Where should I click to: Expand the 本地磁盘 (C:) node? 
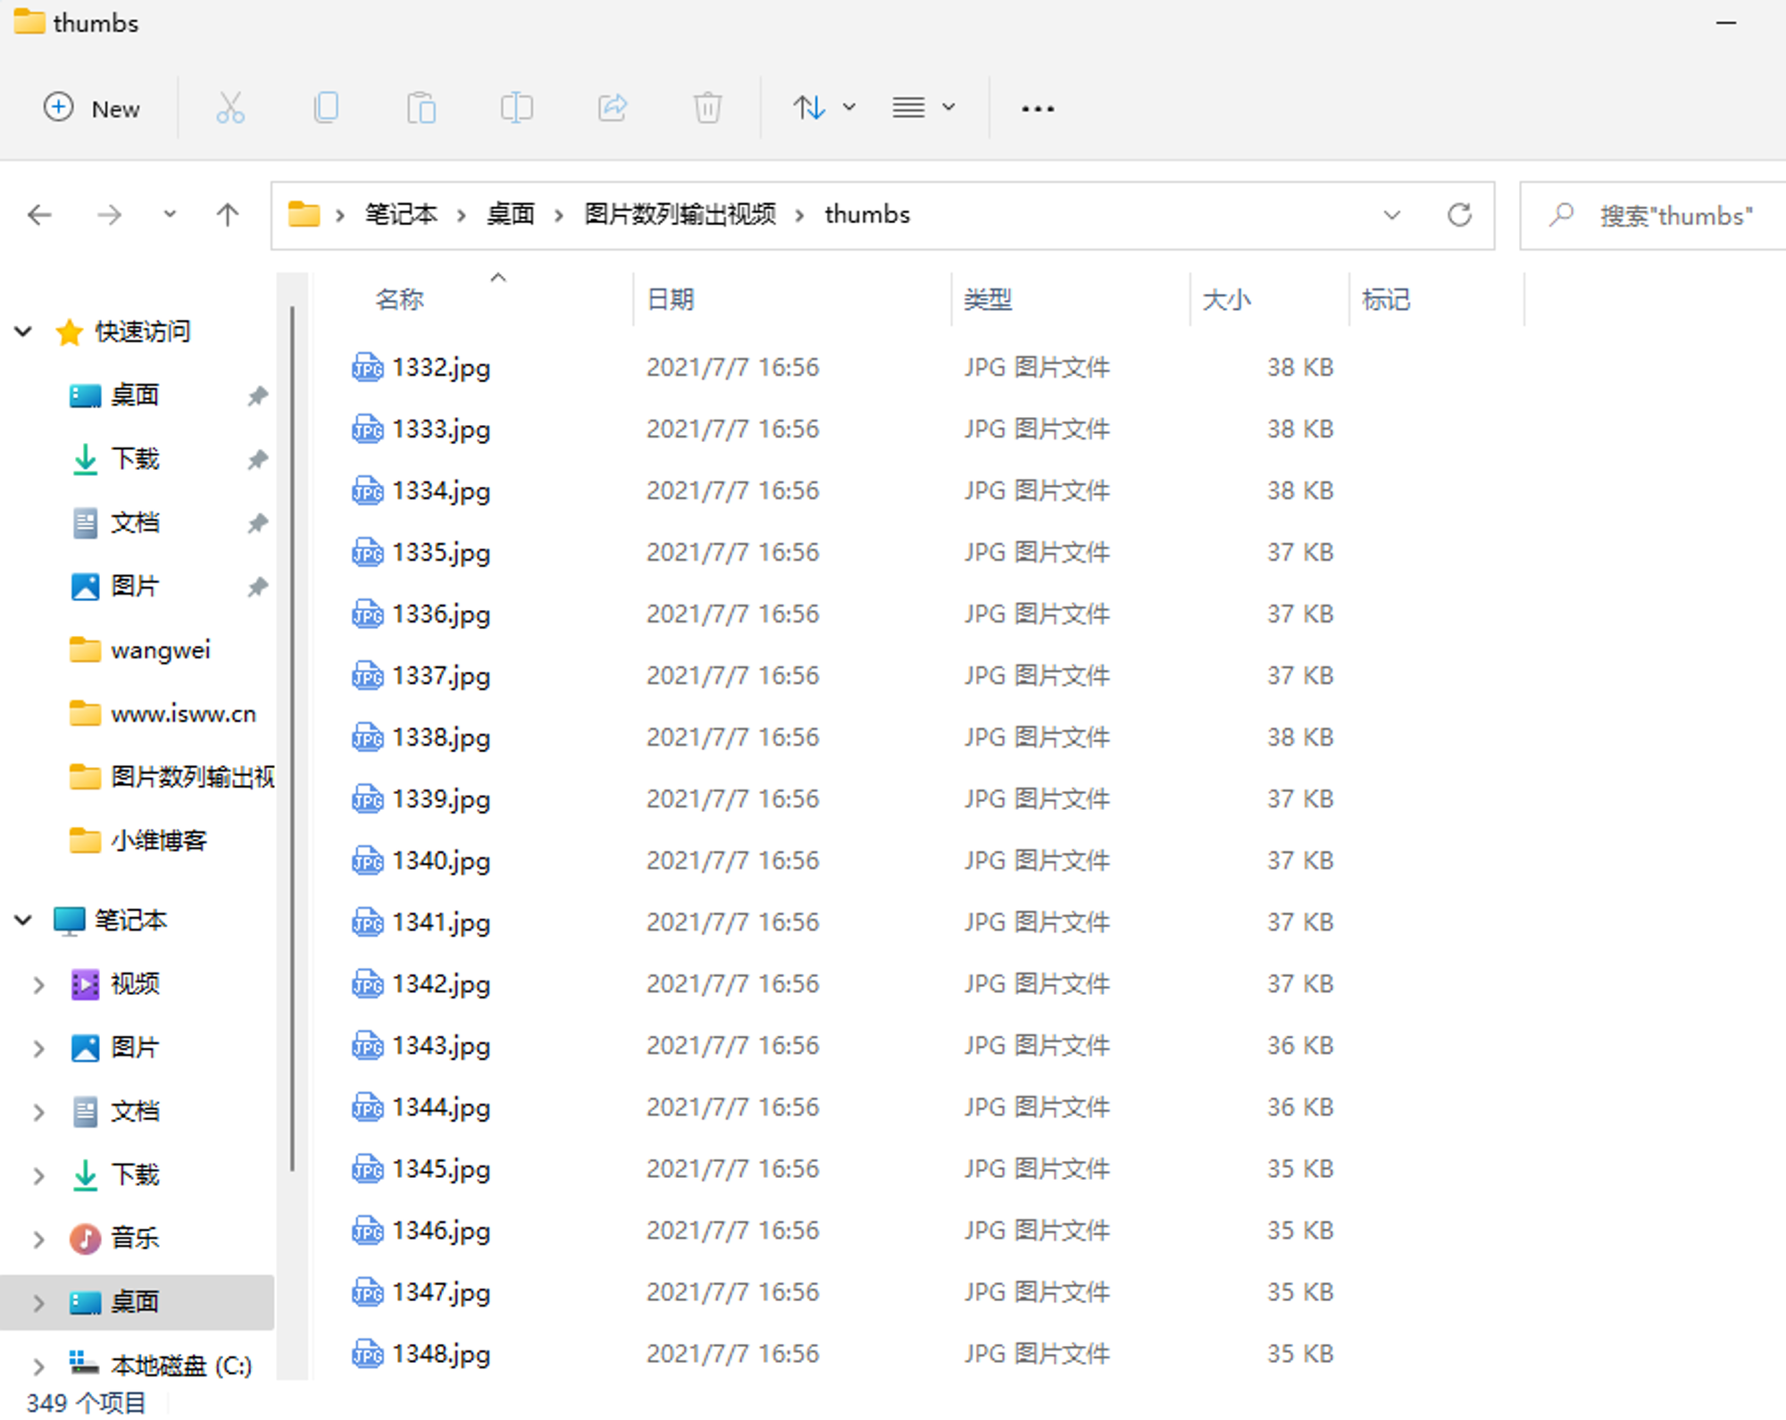[x=38, y=1366]
